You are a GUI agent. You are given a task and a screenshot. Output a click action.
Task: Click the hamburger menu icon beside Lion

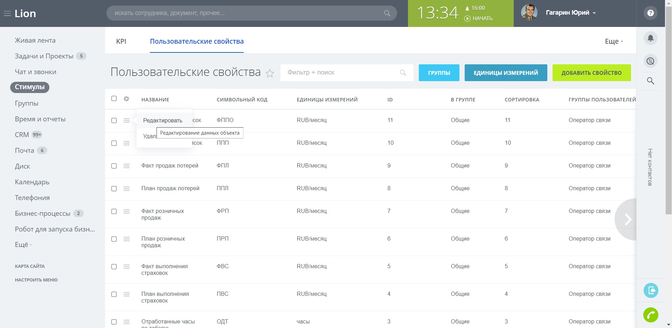(x=7, y=14)
